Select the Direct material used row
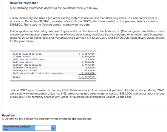 click(x=53, y=54)
